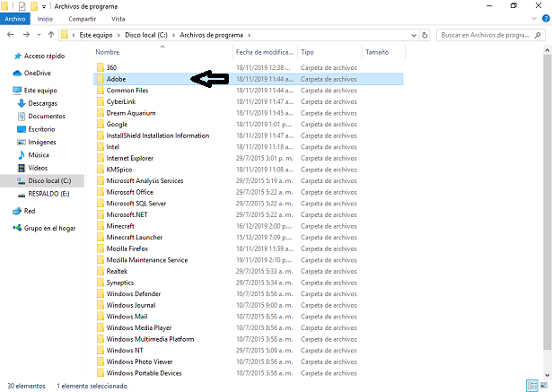552x392 pixels.
Task: Expand the chevron after Este equipo breadcrumb
Action: pos(118,35)
